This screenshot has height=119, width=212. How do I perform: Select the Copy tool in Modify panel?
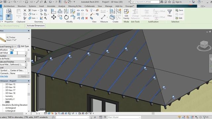point(60,17)
